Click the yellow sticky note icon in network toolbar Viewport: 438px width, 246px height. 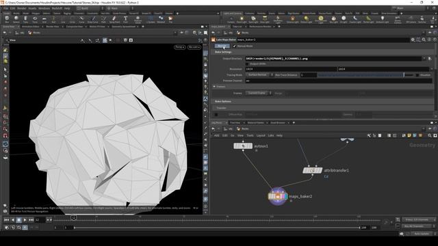pos(409,135)
